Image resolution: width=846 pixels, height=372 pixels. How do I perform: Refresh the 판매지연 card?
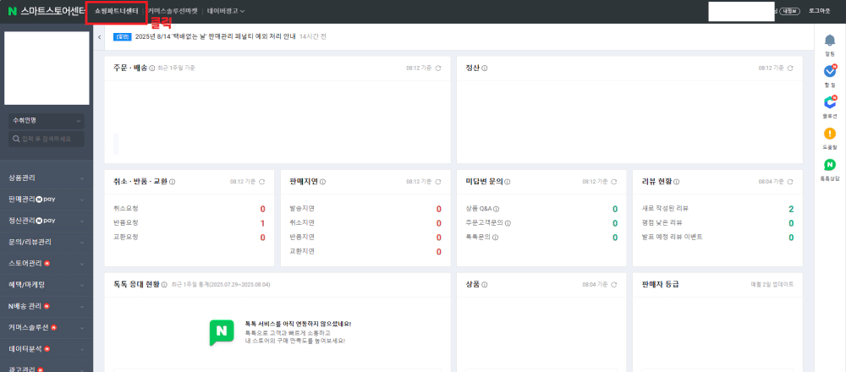click(438, 183)
